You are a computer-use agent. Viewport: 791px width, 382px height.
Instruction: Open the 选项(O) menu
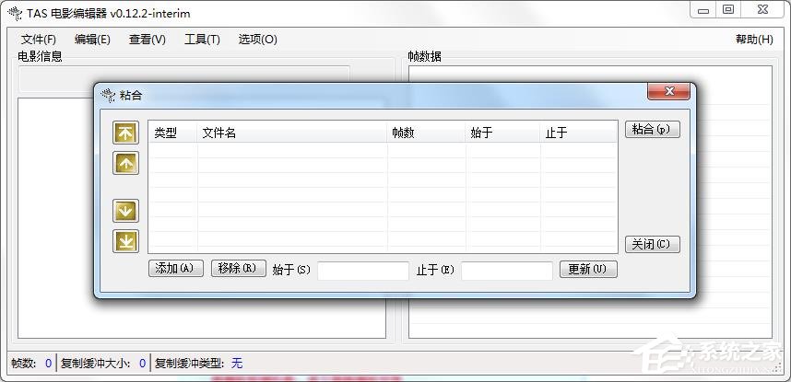[257, 40]
